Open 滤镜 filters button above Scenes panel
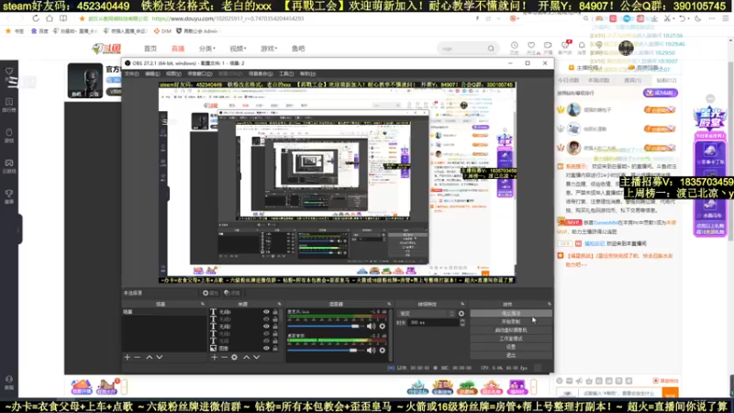Screen dimensions: 734x413 tap(232, 293)
